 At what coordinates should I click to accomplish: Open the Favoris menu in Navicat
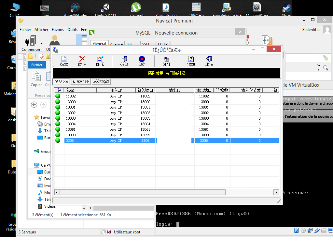(x=58, y=30)
